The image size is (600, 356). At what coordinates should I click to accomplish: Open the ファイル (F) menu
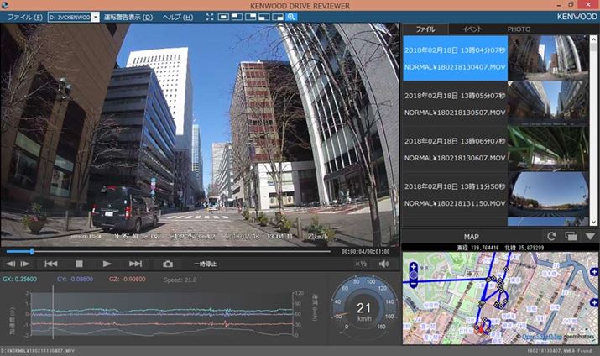(x=25, y=17)
